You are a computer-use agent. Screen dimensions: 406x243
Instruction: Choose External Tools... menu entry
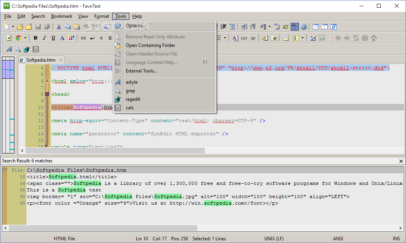[x=165, y=71]
